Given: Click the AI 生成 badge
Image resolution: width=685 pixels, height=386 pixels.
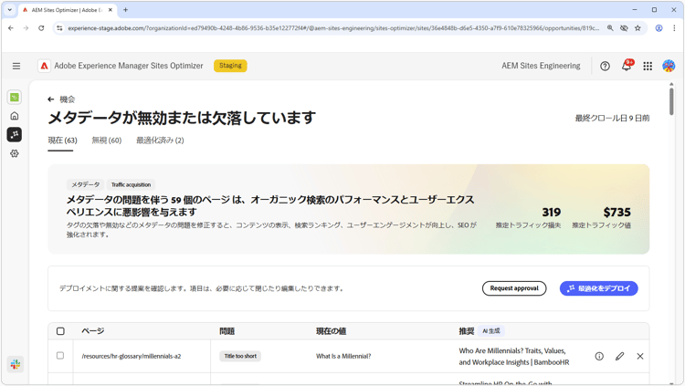Looking at the screenshot, I should [491, 331].
